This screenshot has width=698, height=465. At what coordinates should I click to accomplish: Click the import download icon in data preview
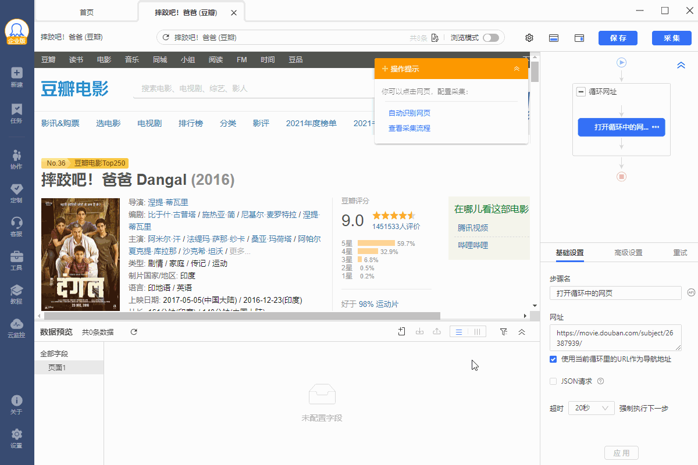pos(419,331)
